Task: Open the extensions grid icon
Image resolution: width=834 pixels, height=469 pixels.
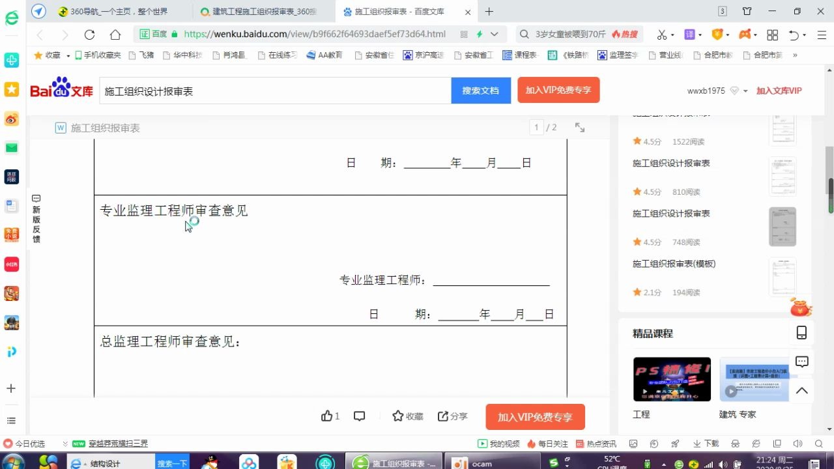Action: pyautogui.click(x=773, y=35)
